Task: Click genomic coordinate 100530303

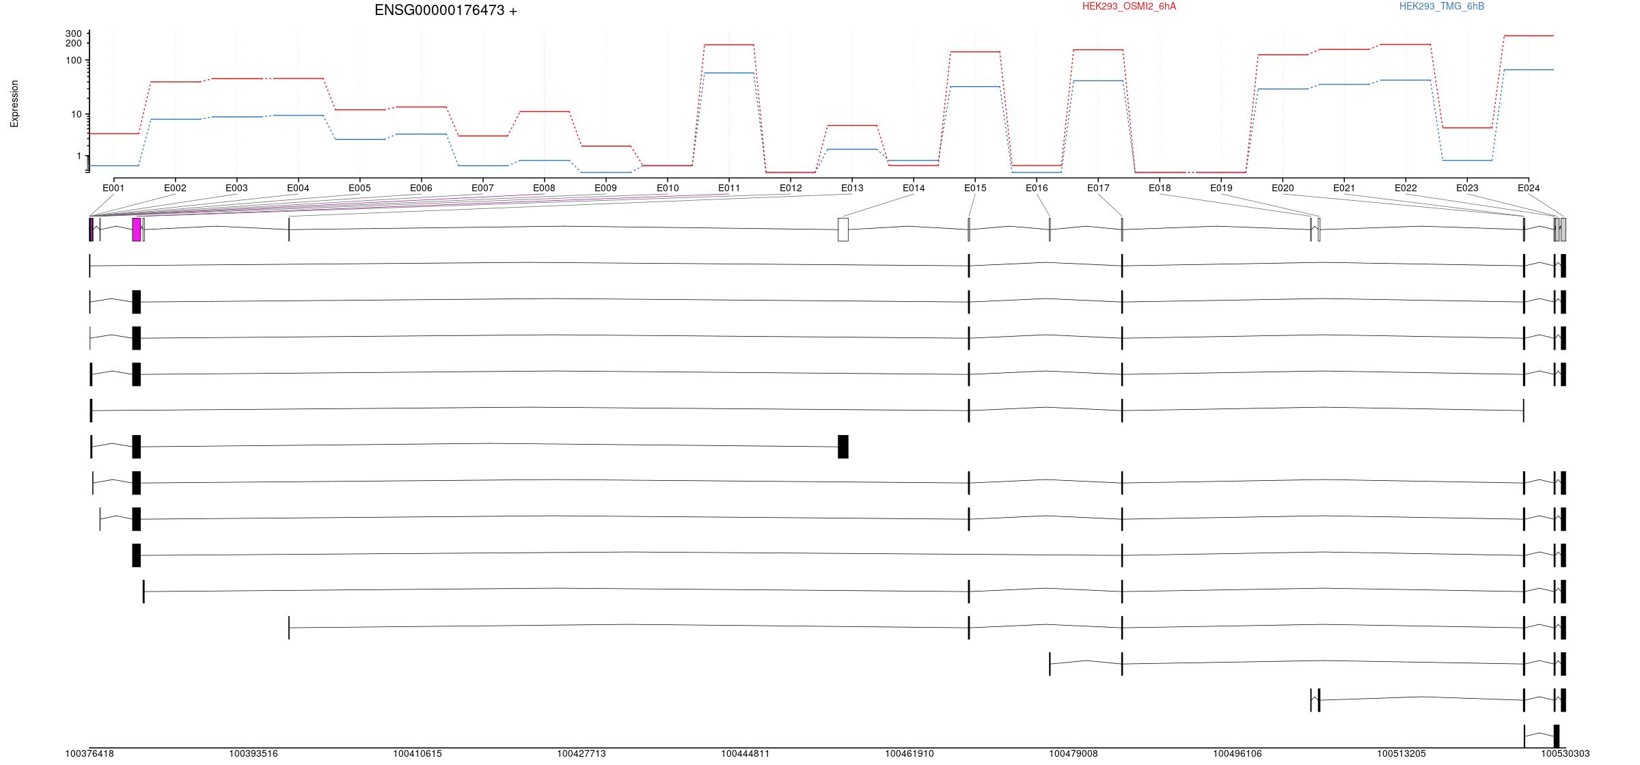Action: pyautogui.click(x=1566, y=754)
